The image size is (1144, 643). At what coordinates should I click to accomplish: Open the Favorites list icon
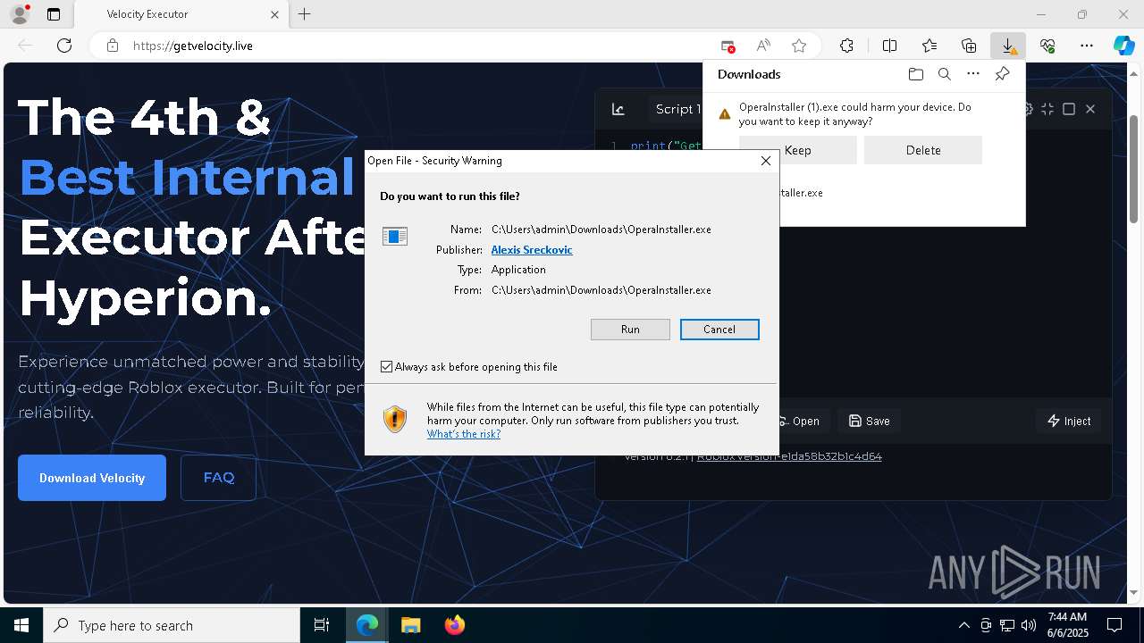click(x=929, y=46)
